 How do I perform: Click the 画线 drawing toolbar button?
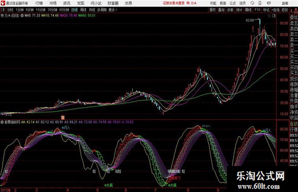click(x=248, y=10)
